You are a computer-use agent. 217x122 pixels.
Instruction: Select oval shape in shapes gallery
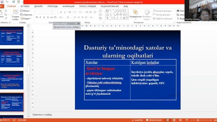121,11
